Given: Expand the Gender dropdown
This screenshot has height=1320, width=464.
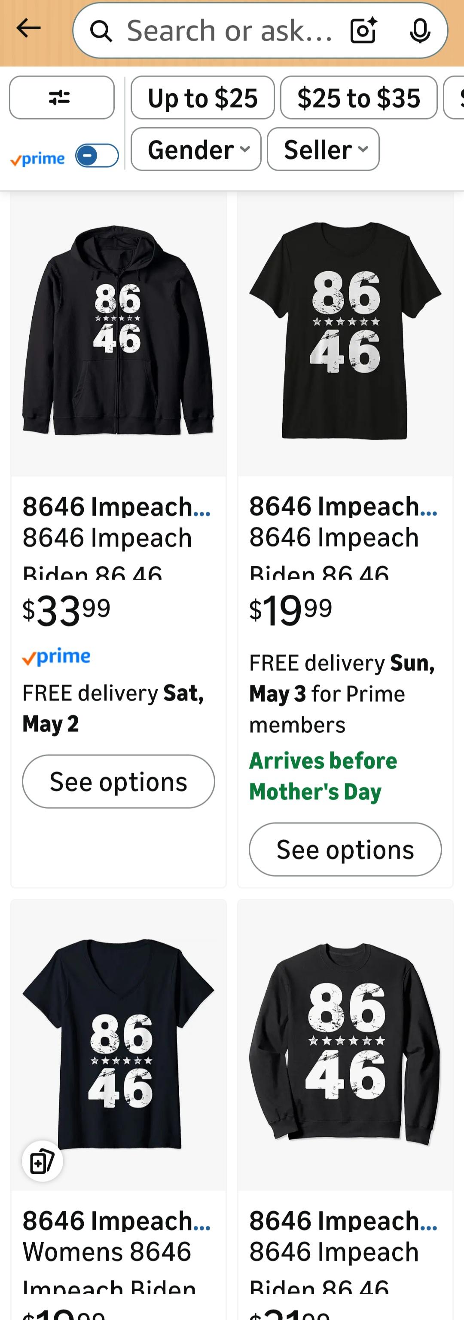Looking at the screenshot, I should tap(195, 149).
